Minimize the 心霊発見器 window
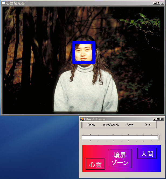Viewport: 166px width, 179px height. pos(155,3)
